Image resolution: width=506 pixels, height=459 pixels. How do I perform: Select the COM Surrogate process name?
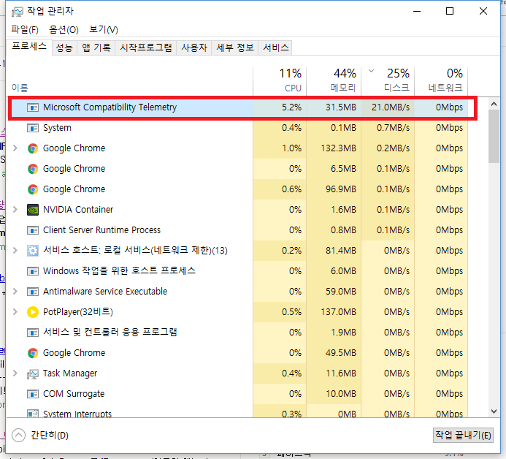(74, 394)
